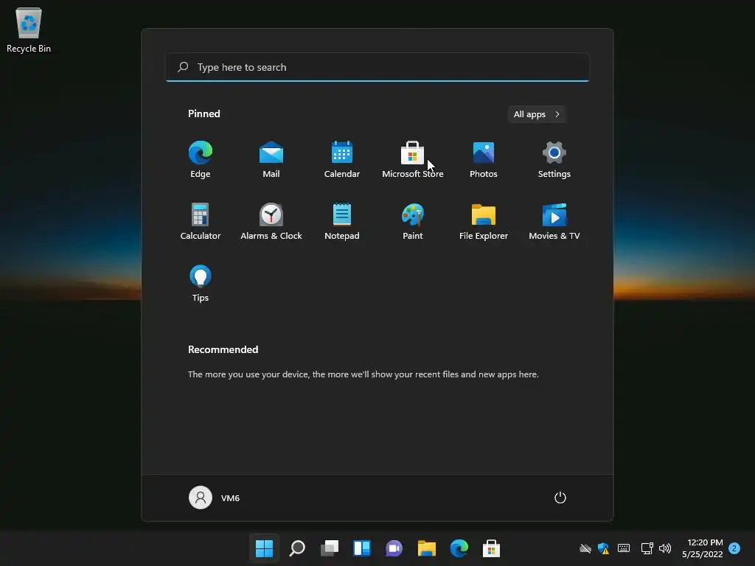The height and width of the screenshot is (566, 755).
Task: Open notification badge showing 2
Action: click(734, 548)
